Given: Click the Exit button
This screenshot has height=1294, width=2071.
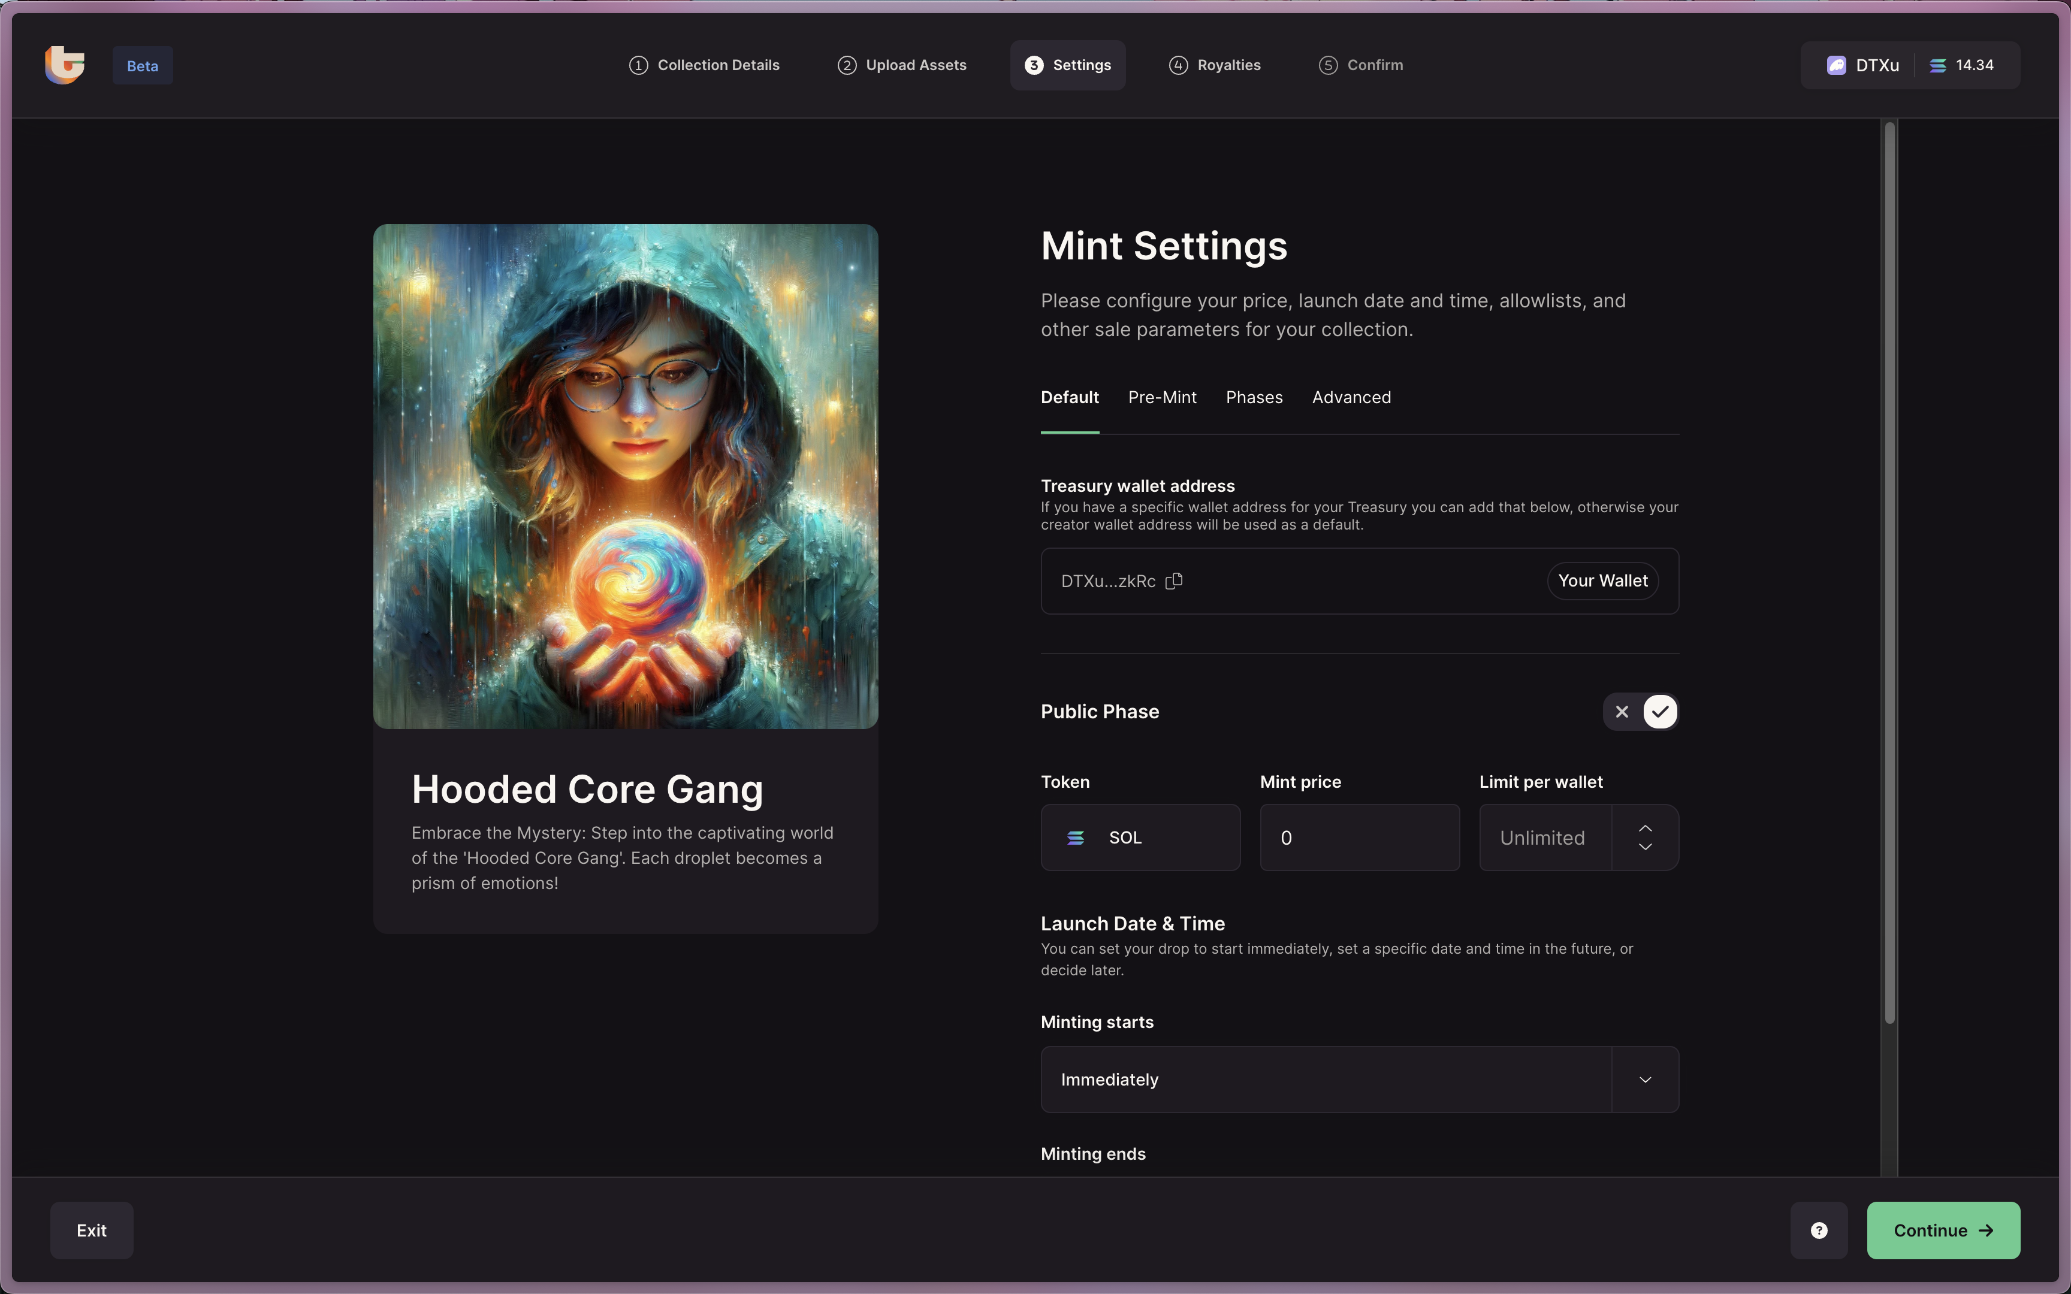Looking at the screenshot, I should 92,1230.
